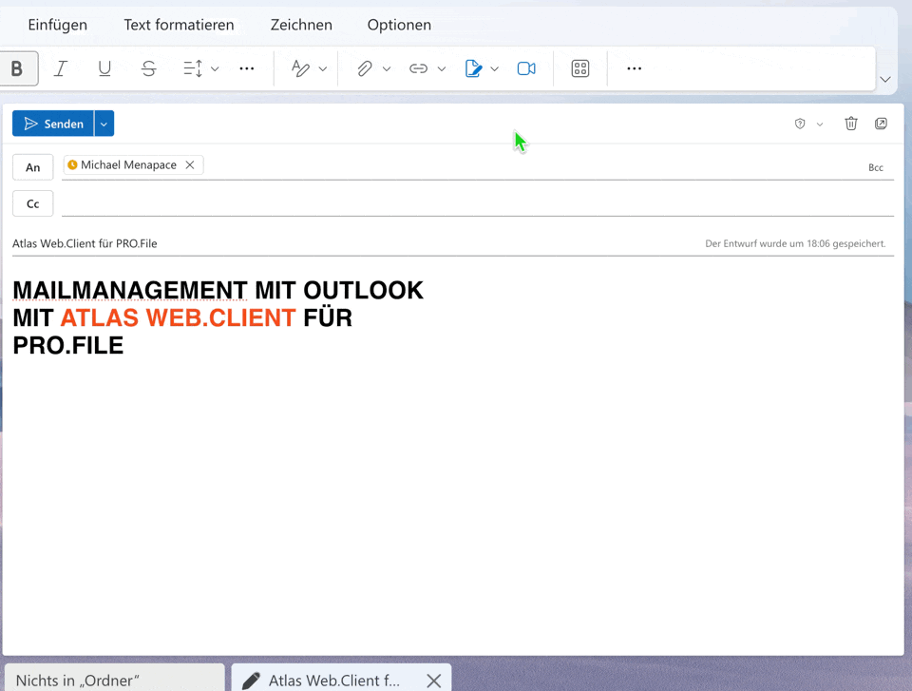Expand styles dropdown arrow
The height and width of the screenshot is (691, 912).
(323, 69)
